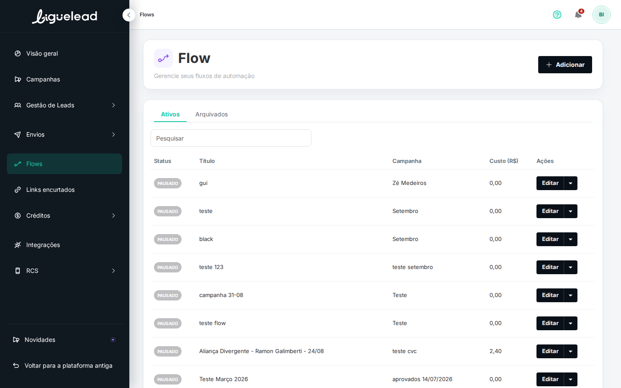Open the BI user avatar menu

602,15
